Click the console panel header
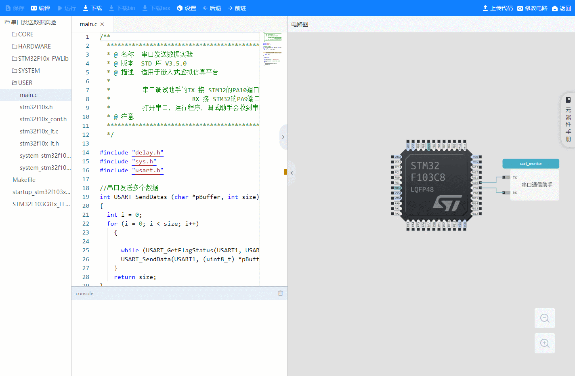The width and height of the screenshot is (575, 376). coord(180,293)
